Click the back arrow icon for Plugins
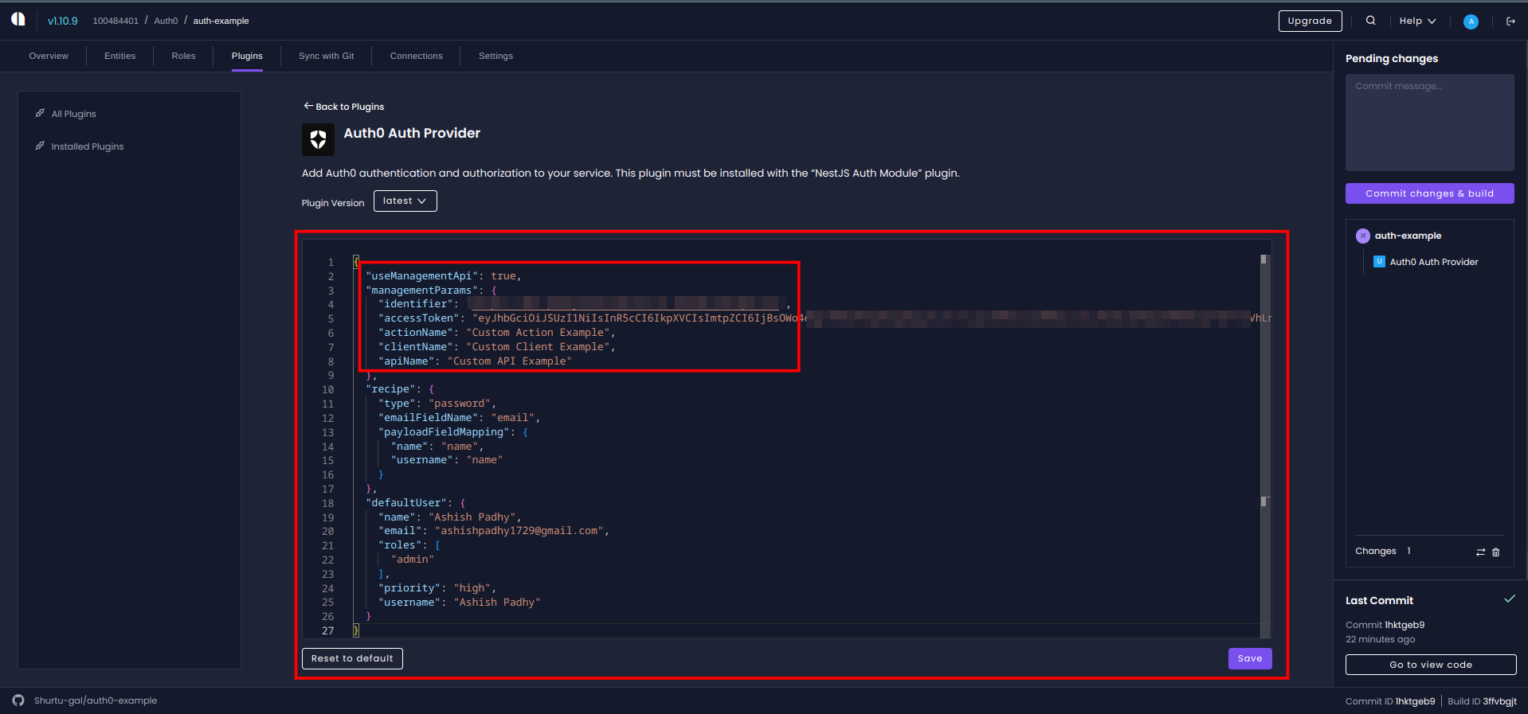The width and height of the screenshot is (1528, 714). (x=308, y=106)
